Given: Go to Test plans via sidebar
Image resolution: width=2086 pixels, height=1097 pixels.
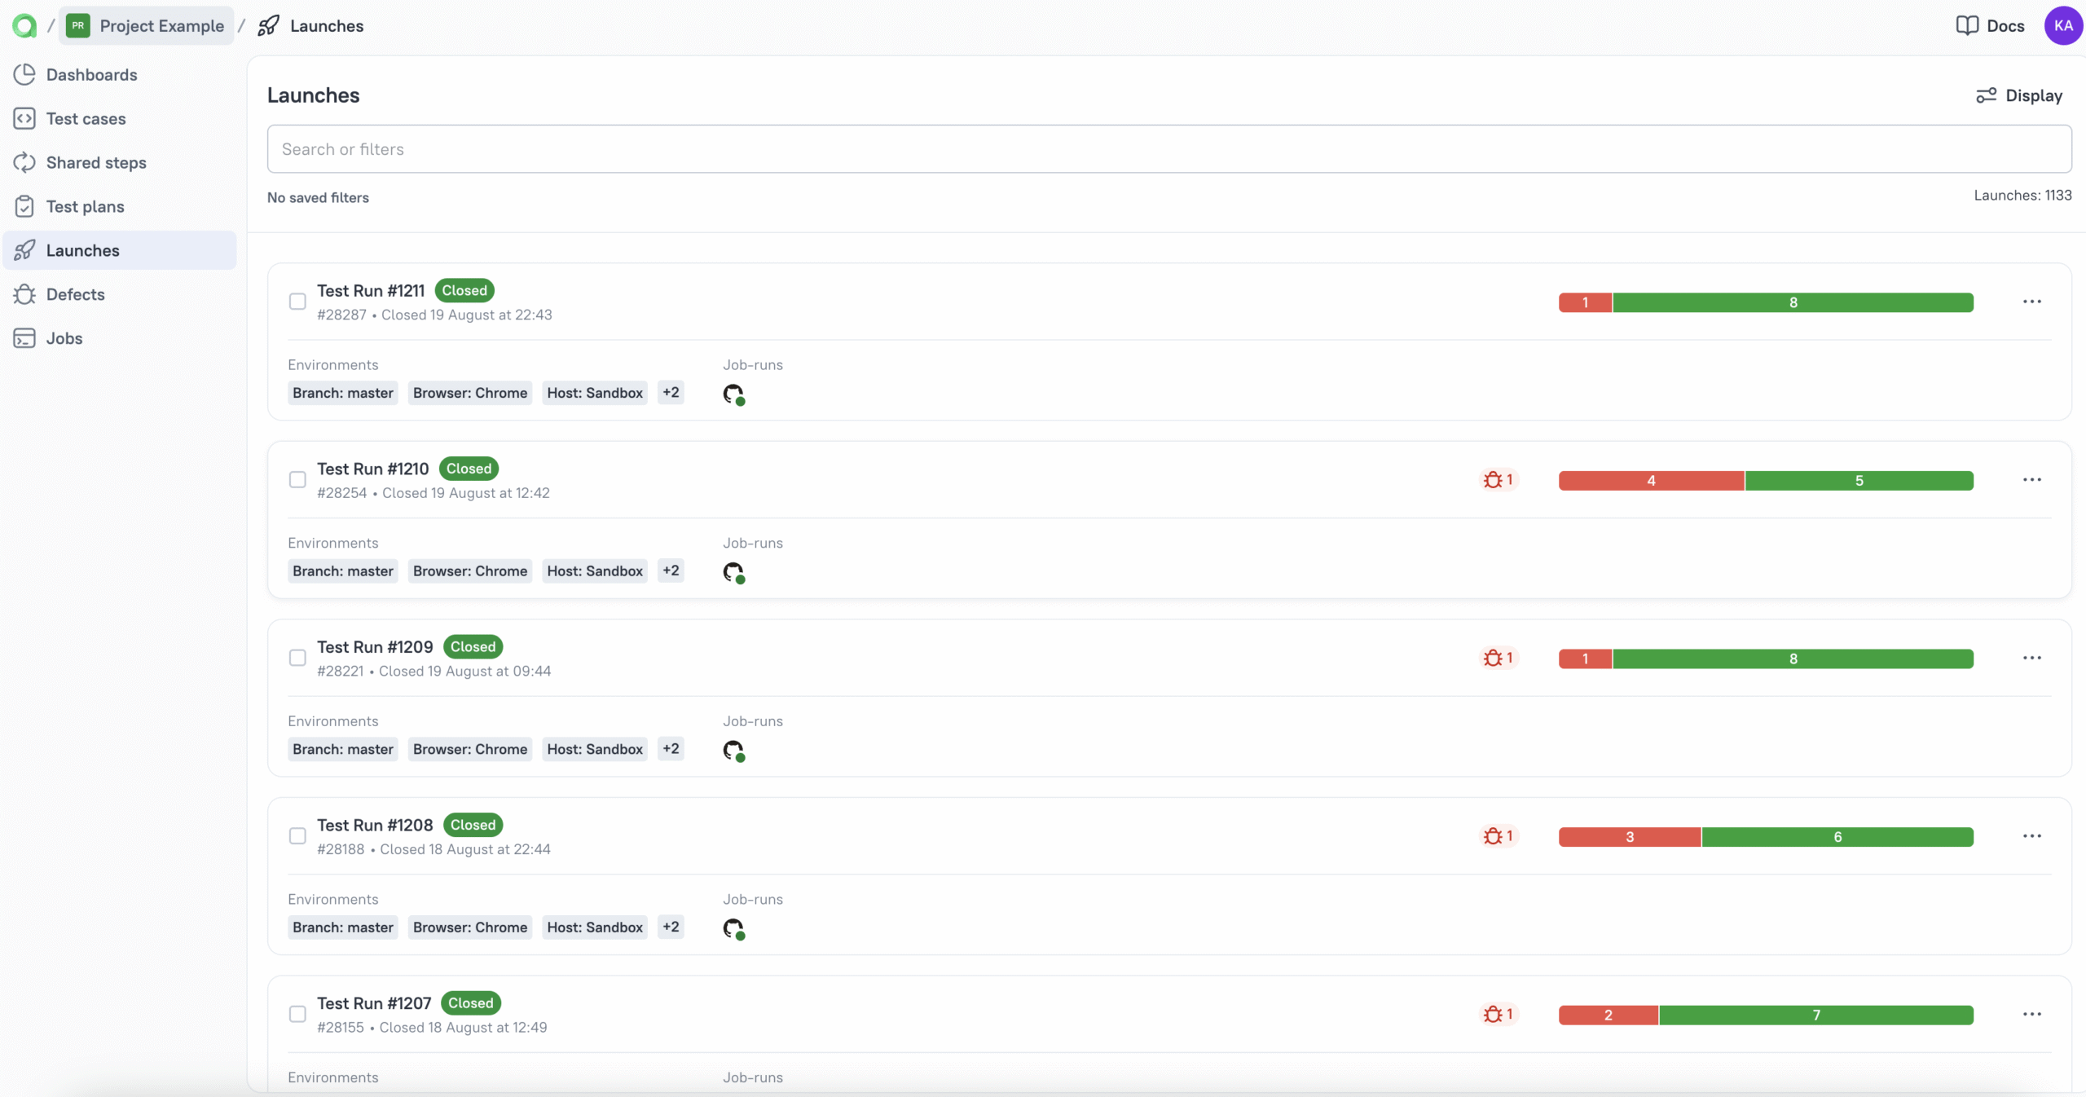Looking at the screenshot, I should [85, 206].
